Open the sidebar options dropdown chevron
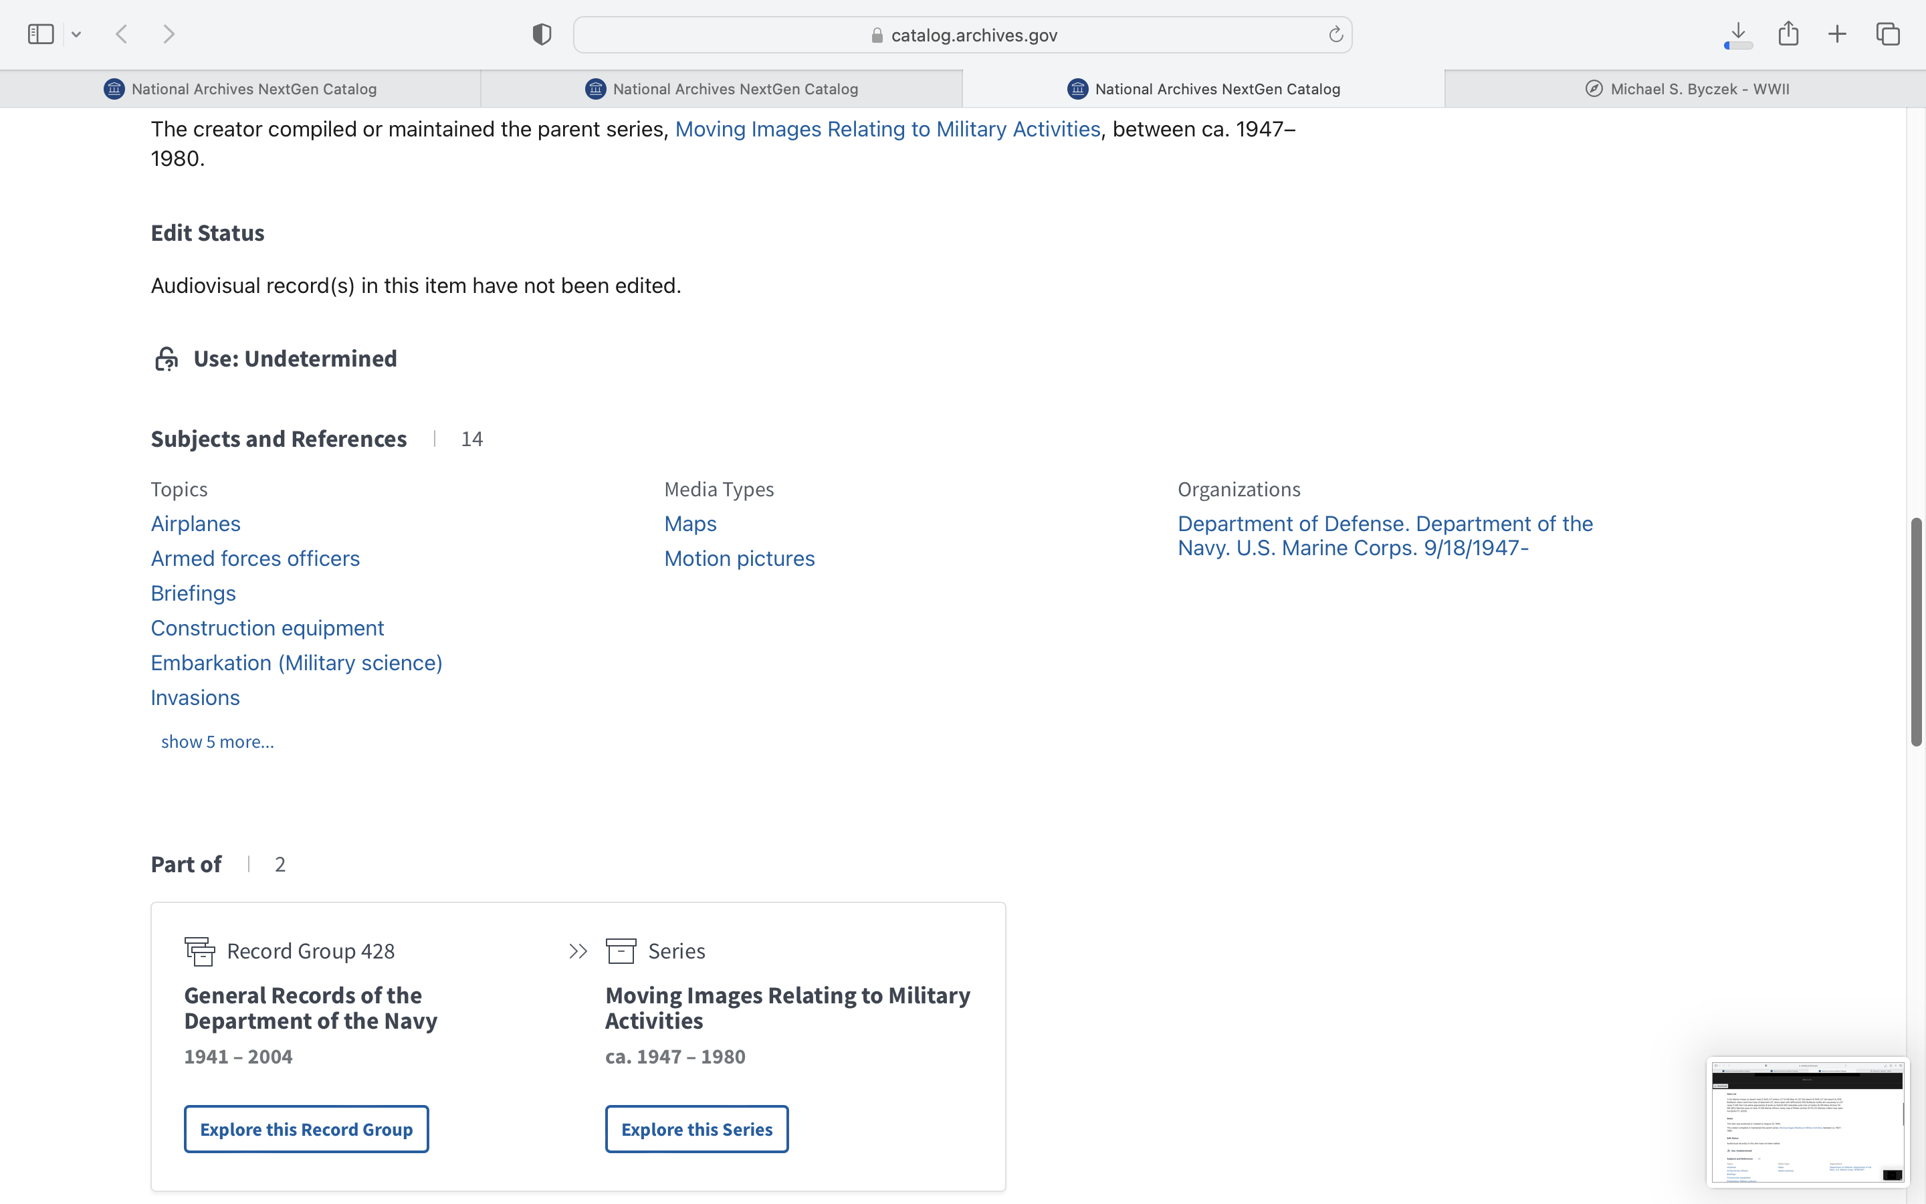The height and width of the screenshot is (1204, 1926). tap(76, 34)
